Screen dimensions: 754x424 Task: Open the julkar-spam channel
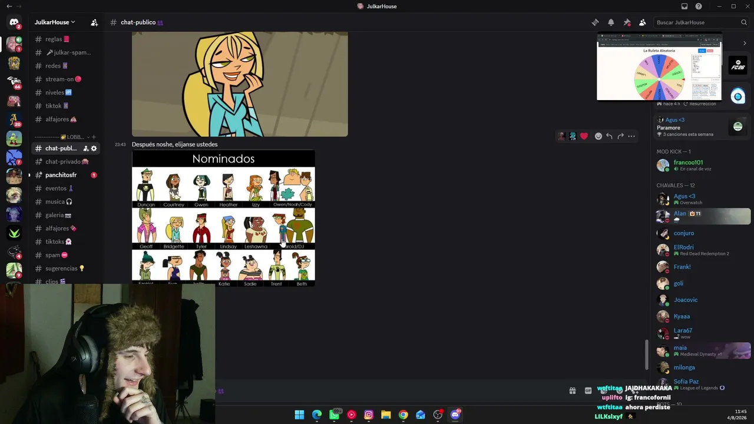coord(65,52)
